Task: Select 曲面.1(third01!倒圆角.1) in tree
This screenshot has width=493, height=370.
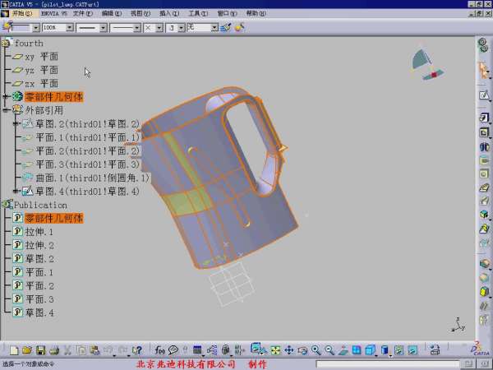Action: point(92,178)
